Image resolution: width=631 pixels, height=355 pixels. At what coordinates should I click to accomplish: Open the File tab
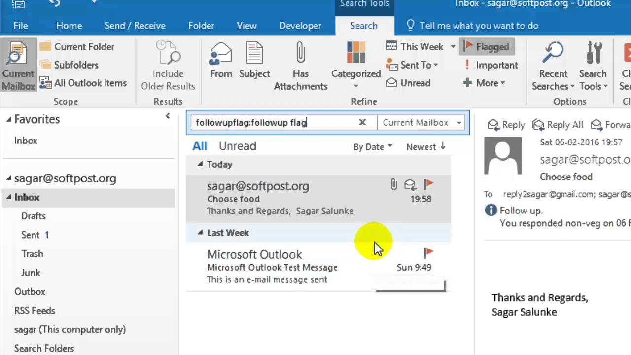[x=21, y=26]
